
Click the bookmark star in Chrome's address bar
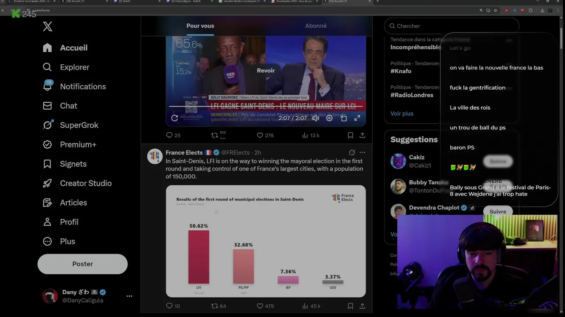pyautogui.click(x=495, y=10)
